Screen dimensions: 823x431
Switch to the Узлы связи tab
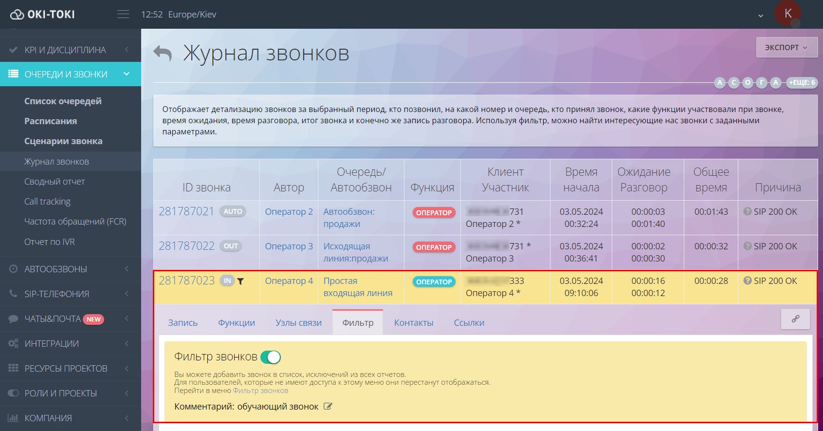tap(298, 322)
